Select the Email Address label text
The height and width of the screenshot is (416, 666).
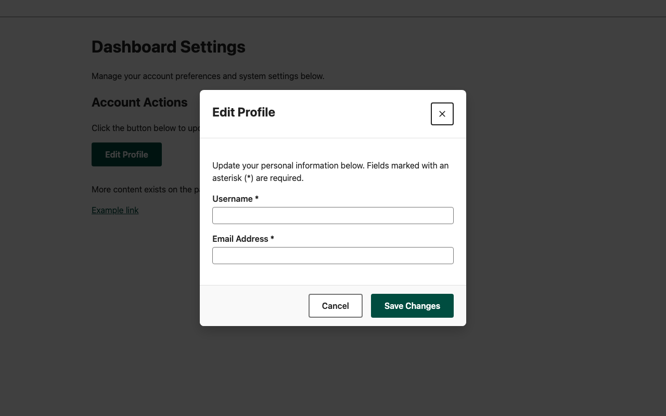click(x=239, y=239)
